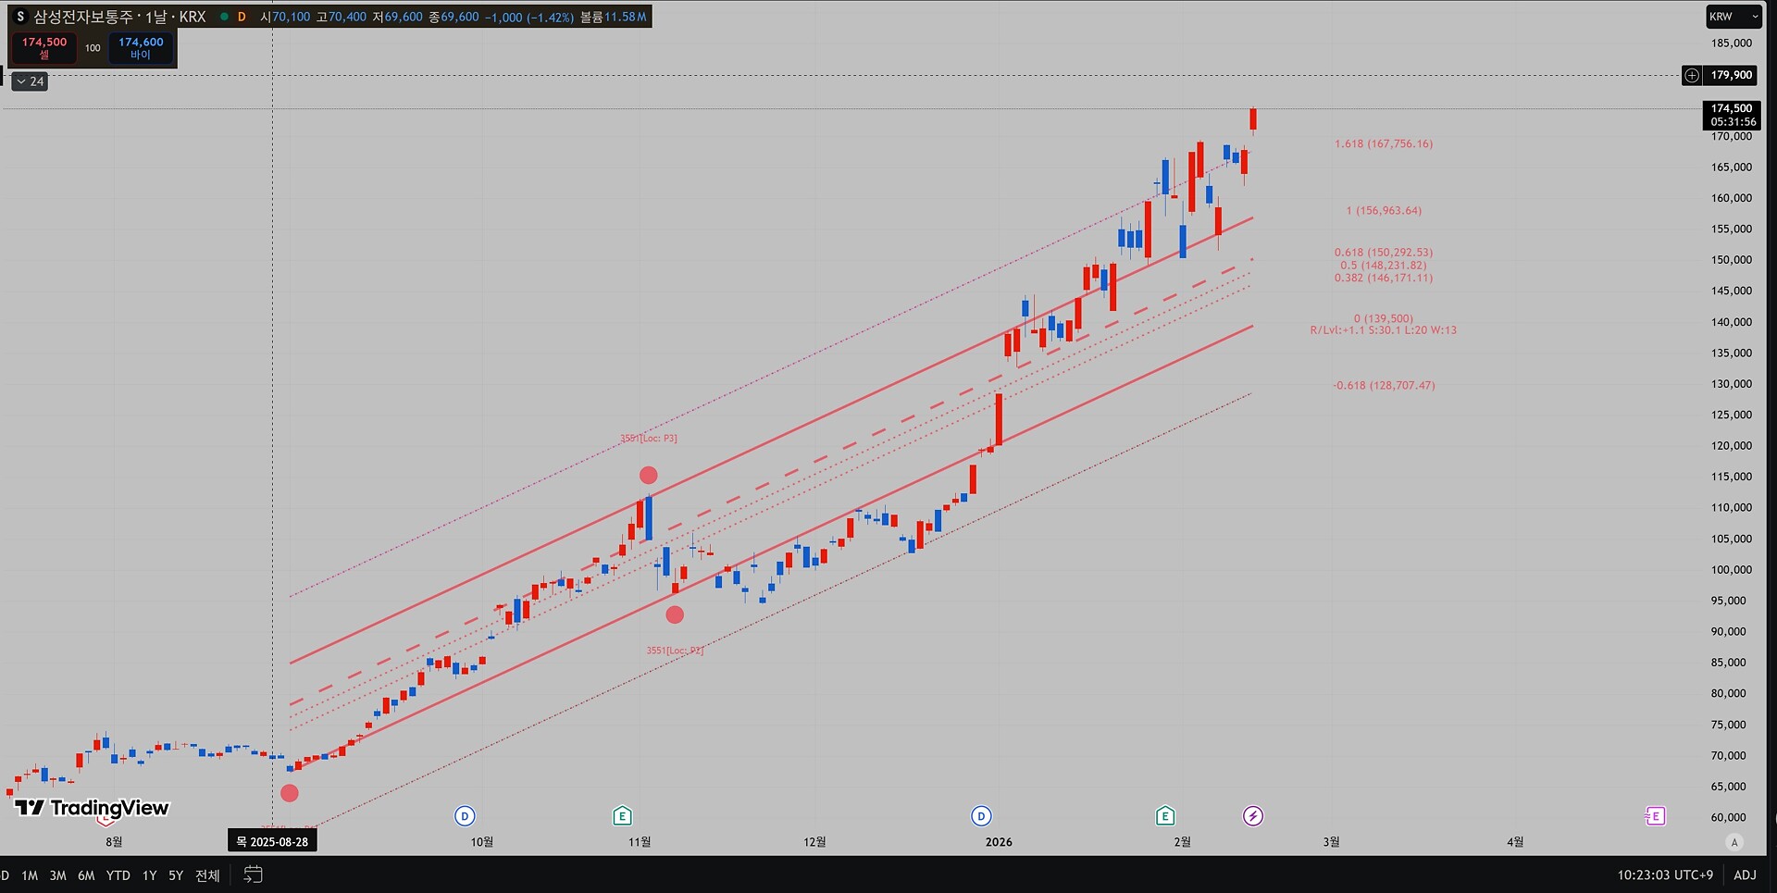
Task: Click the plus icon beside 179,900
Action: 1692,75
